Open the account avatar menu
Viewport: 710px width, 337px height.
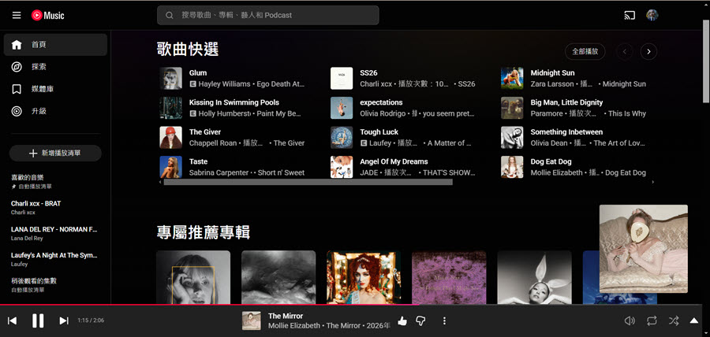tap(652, 16)
